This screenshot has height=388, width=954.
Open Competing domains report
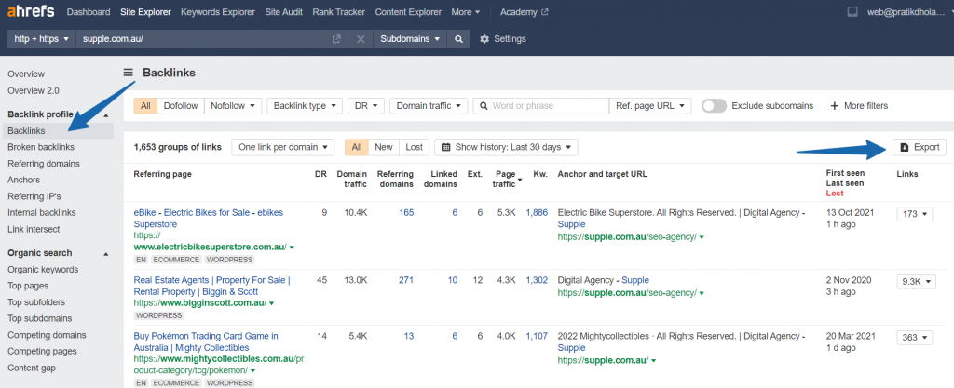click(x=47, y=335)
